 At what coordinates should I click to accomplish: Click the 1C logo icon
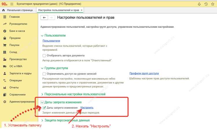(x=4, y=4)
